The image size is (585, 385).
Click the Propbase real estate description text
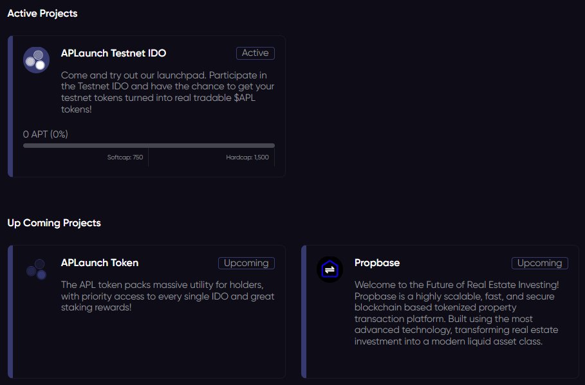coord(457,313)
